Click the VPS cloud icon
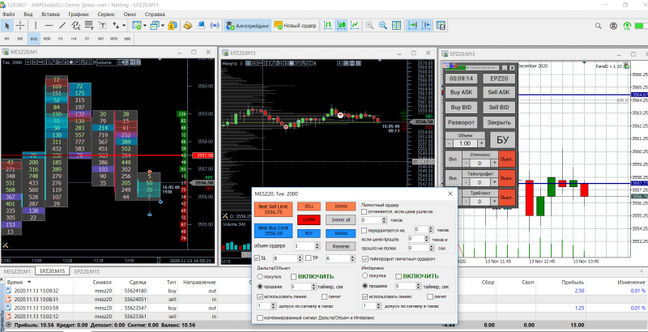This screenshot has height=332, width=648. click(201, 26)
